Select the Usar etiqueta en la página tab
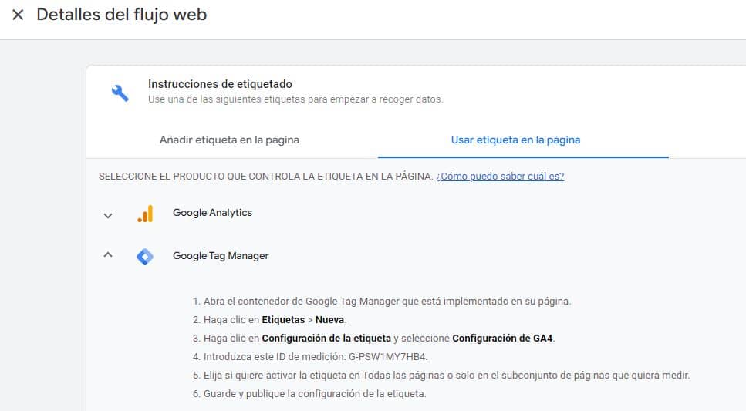 point(516,140)
